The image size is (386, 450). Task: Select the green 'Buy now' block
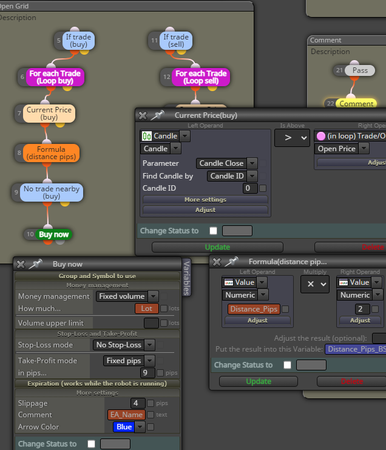tap(53, 234)
